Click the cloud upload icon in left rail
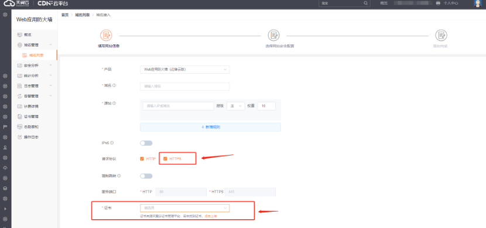 5,168
